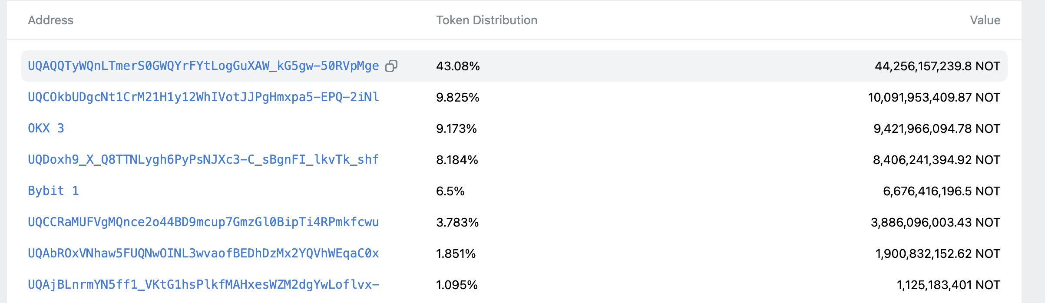The width and height of the screenshot is (1045, 303).
Task: Click the Value column header
Action: point(985,20)
